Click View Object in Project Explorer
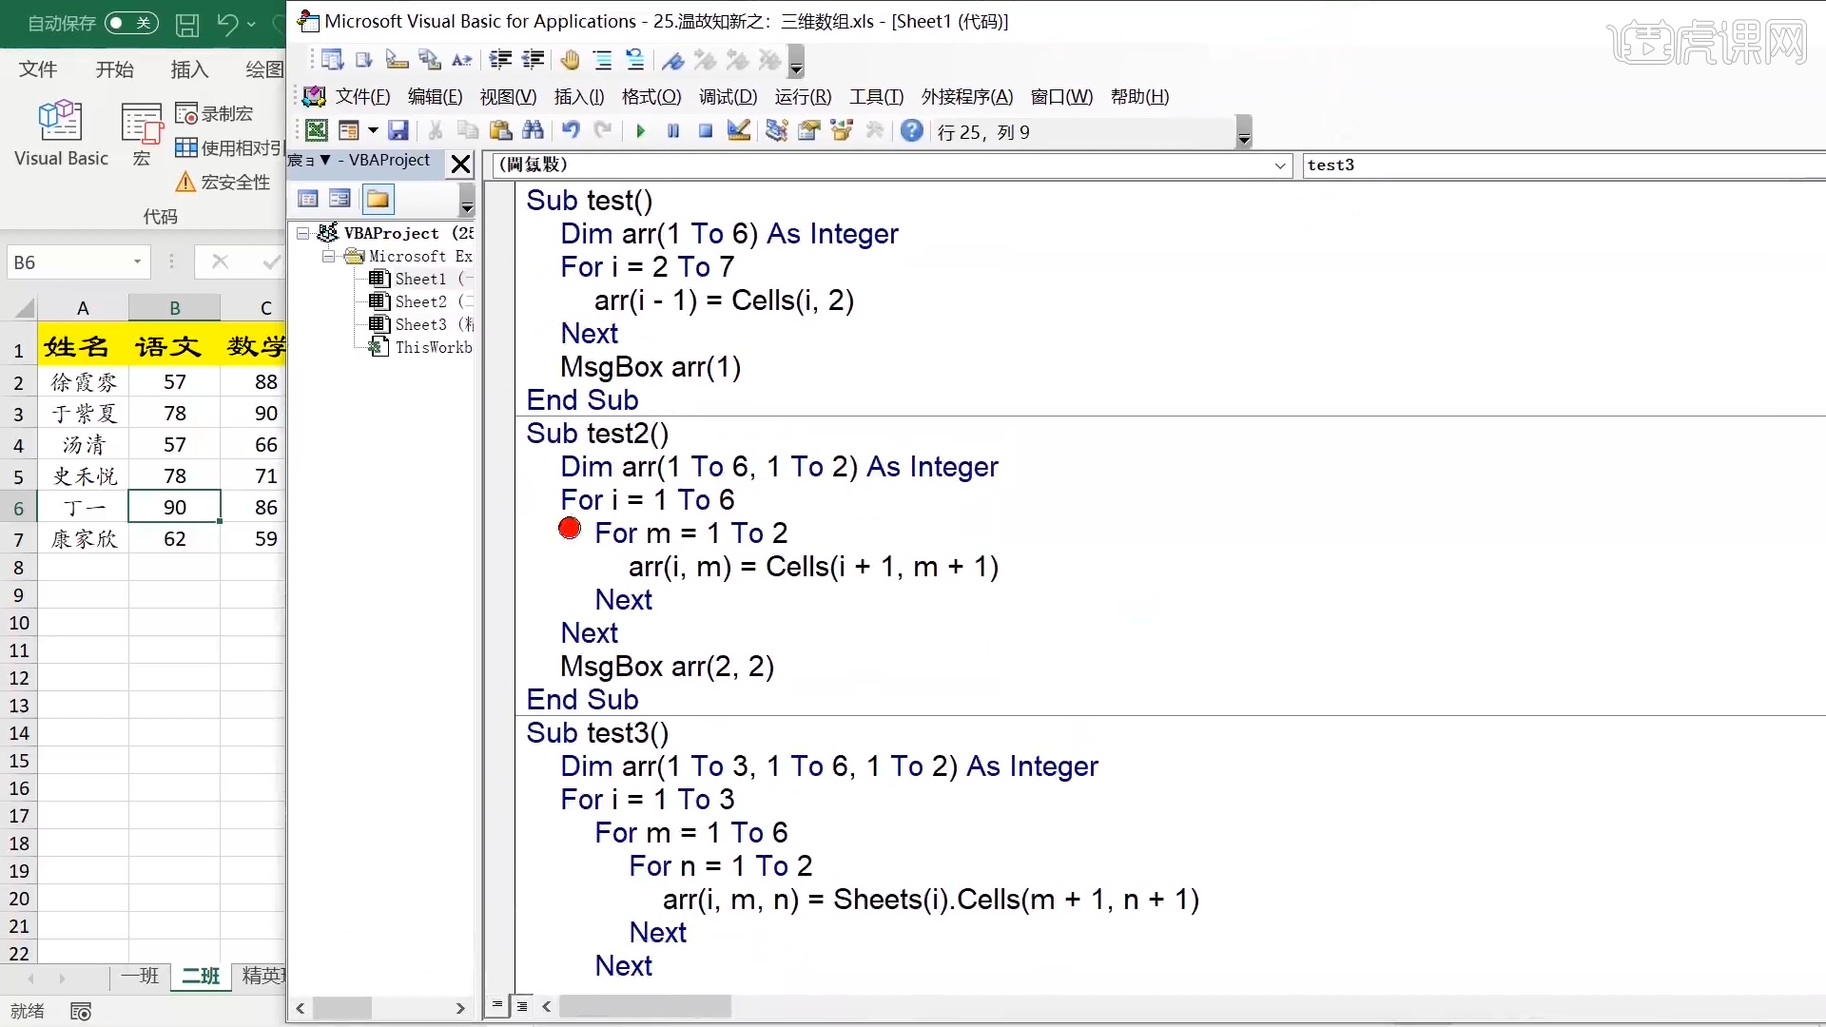 pyautogui.click(x=340, y=199)
